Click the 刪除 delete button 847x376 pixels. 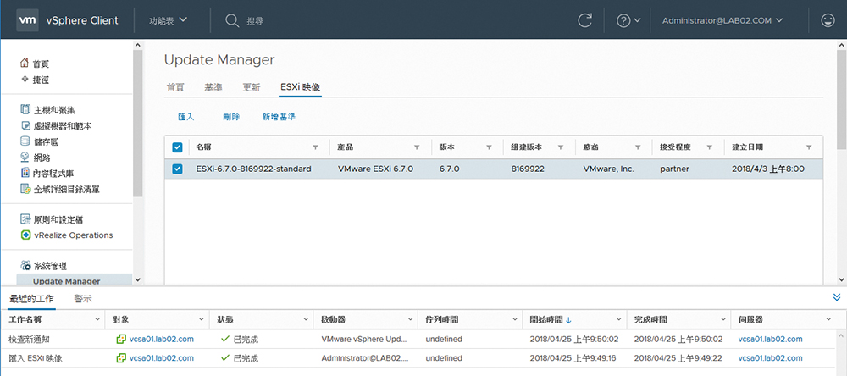click(231, 117)
